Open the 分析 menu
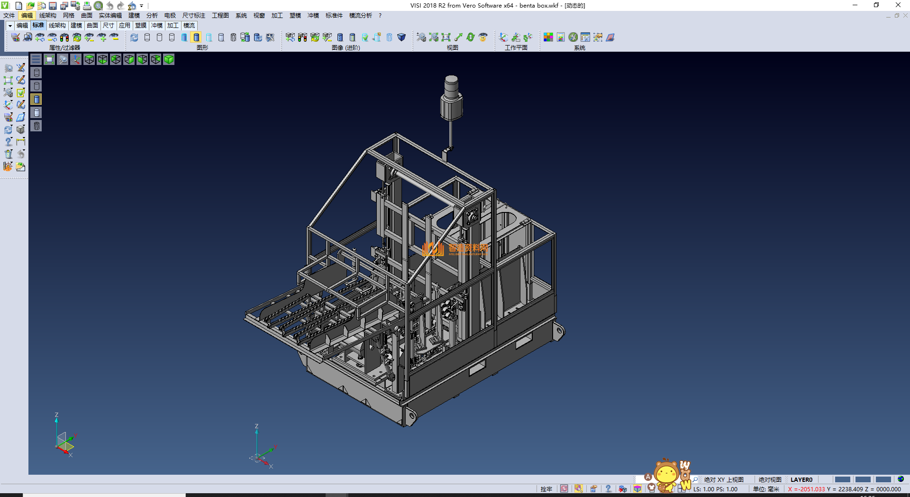 point(152,16)
